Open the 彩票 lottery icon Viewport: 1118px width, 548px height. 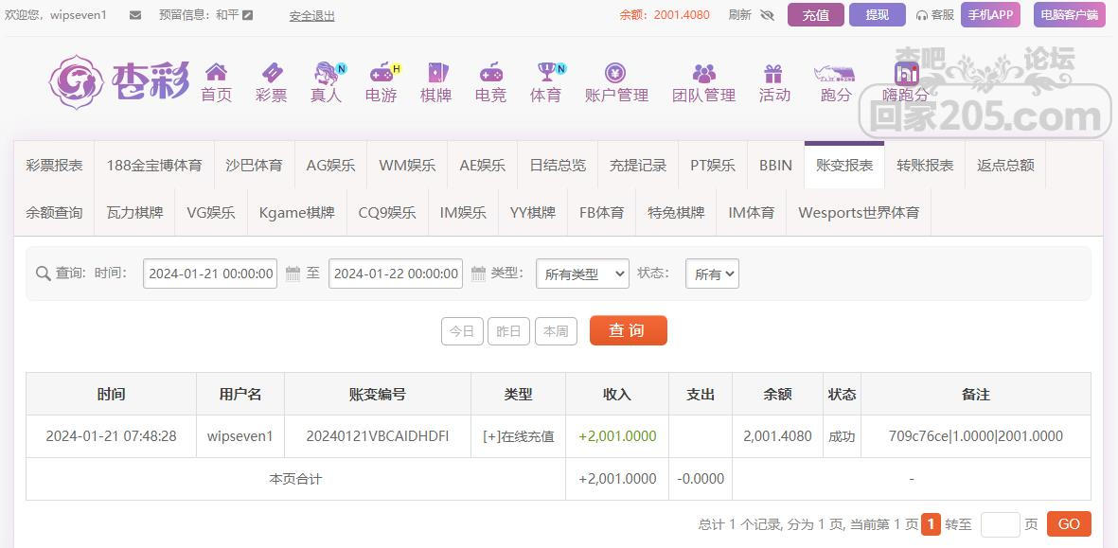[x=271, y=73]
